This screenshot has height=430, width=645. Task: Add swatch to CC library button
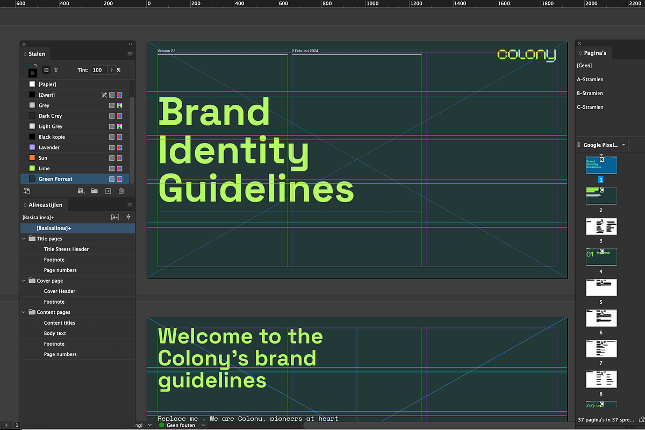(26, 190)
